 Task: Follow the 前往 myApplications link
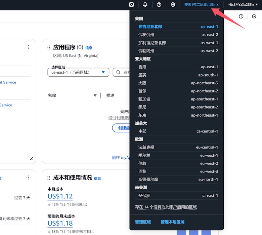(121, 158)
